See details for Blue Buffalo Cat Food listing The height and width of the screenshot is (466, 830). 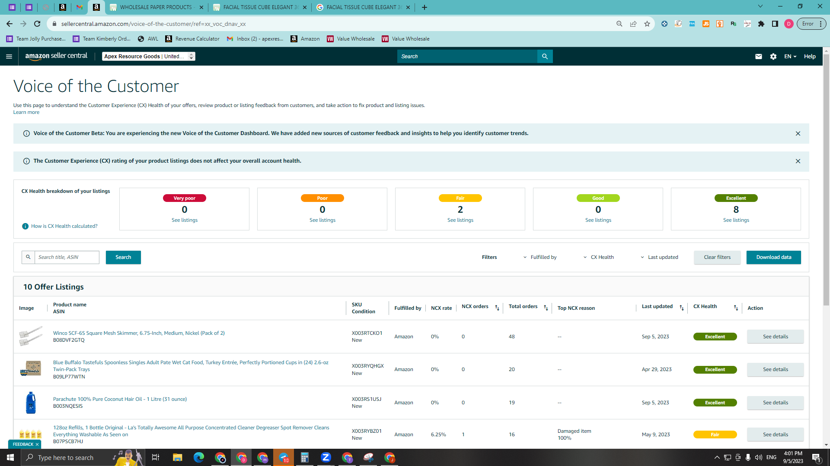point(776,369)
